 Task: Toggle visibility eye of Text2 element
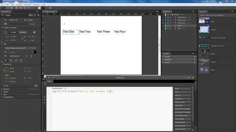point(168,26)
